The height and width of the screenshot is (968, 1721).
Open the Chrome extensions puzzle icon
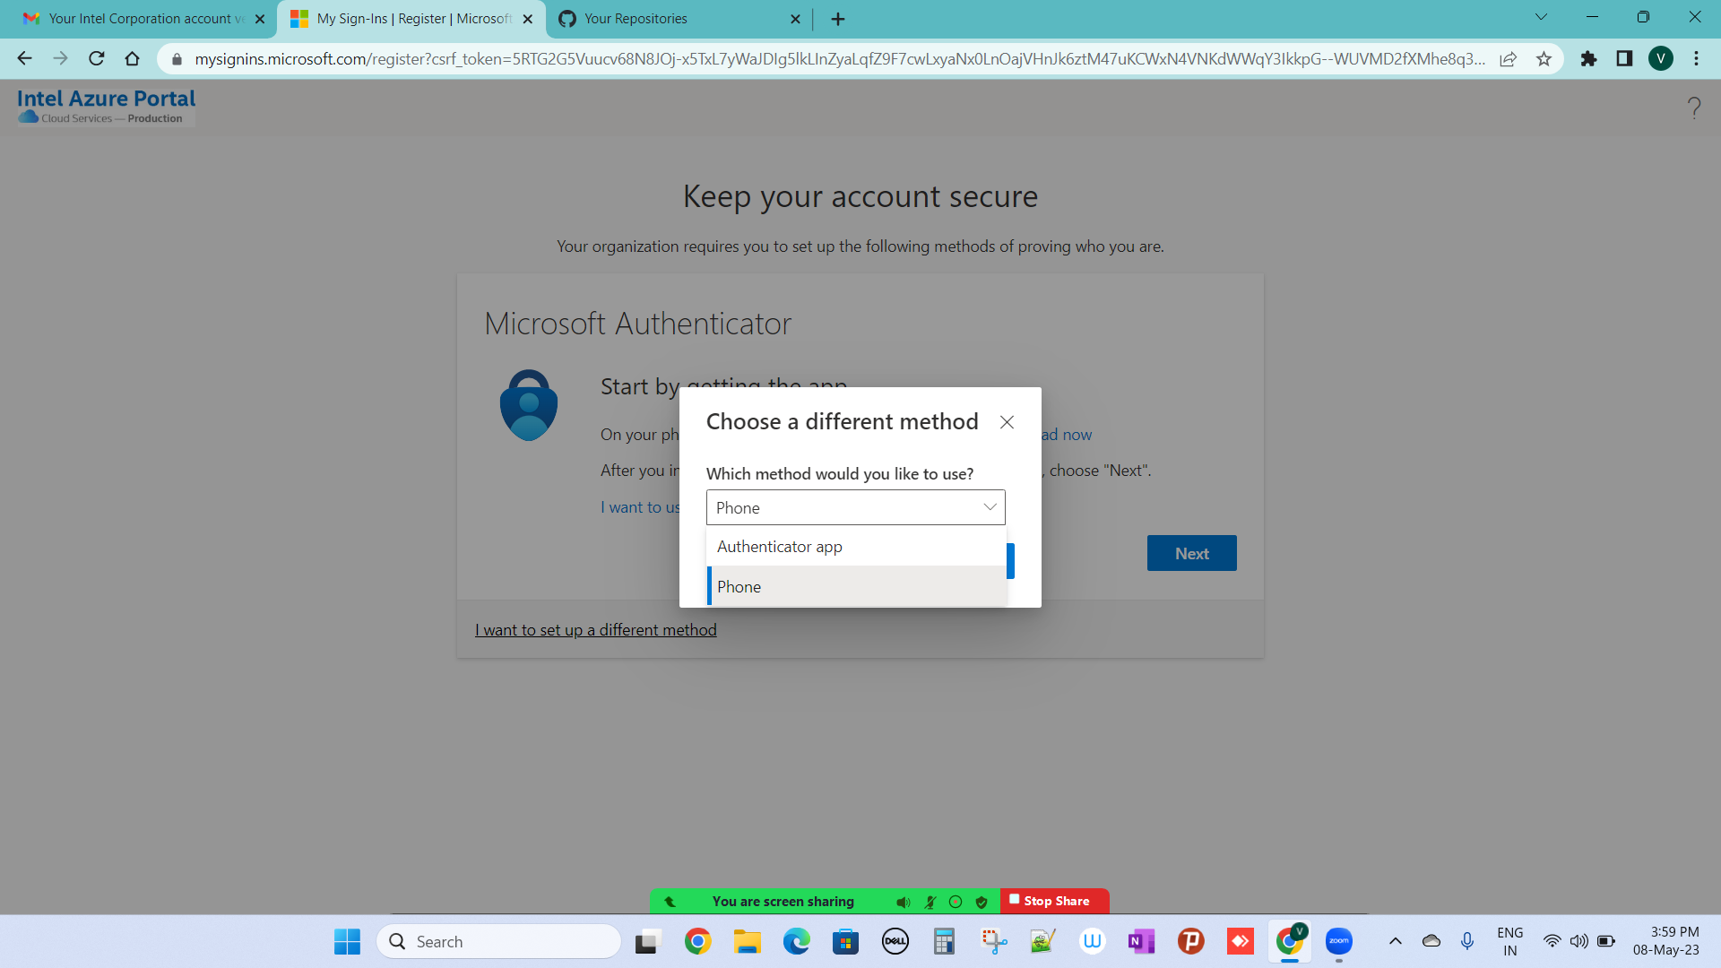point(1588,59)
